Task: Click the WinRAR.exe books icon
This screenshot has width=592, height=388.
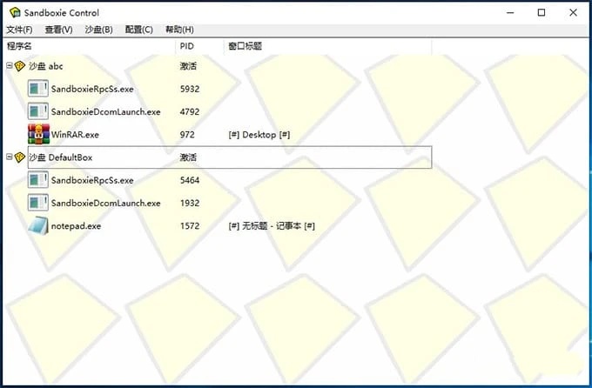Action: point(38,134)
